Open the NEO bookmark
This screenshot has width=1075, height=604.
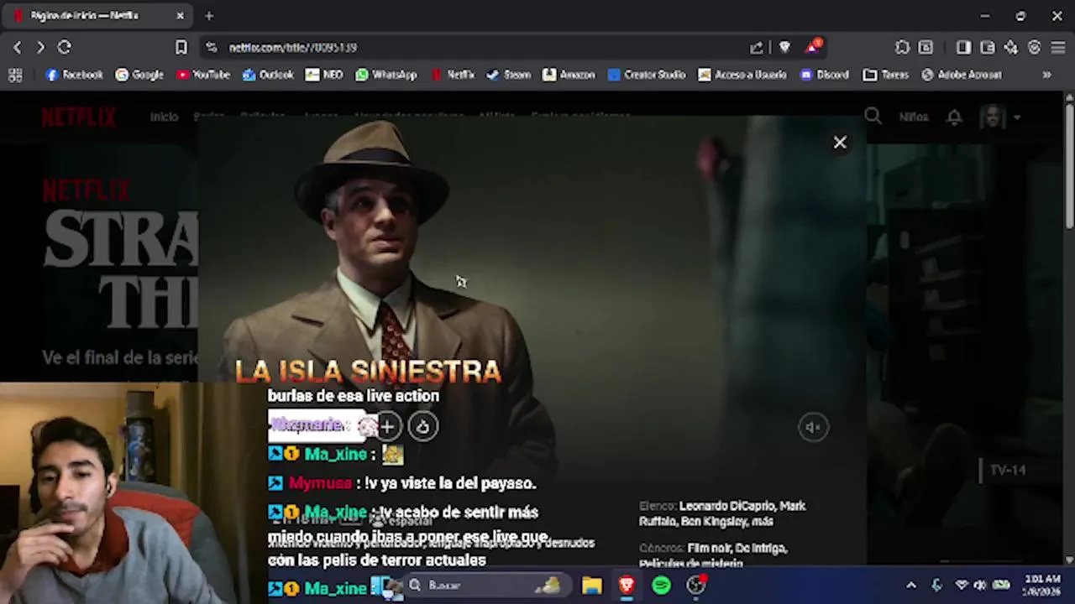pyautogui.click(x=324, y=75)
